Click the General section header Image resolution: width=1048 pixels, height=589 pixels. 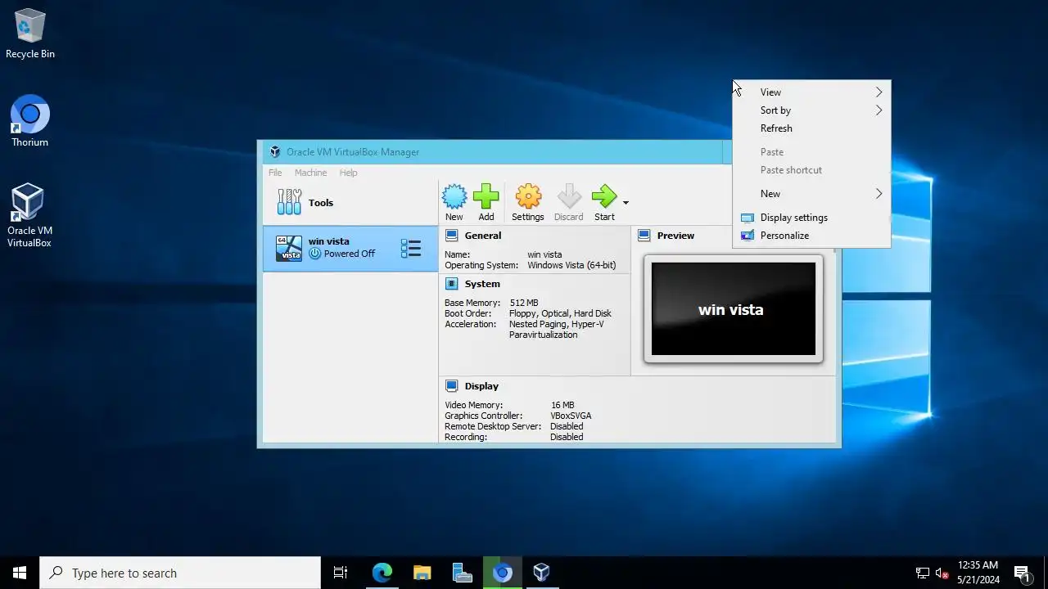[x=483, y=236]
